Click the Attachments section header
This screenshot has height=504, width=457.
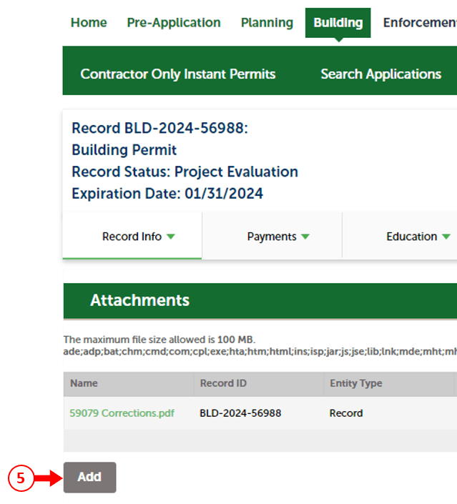point(139,301)
